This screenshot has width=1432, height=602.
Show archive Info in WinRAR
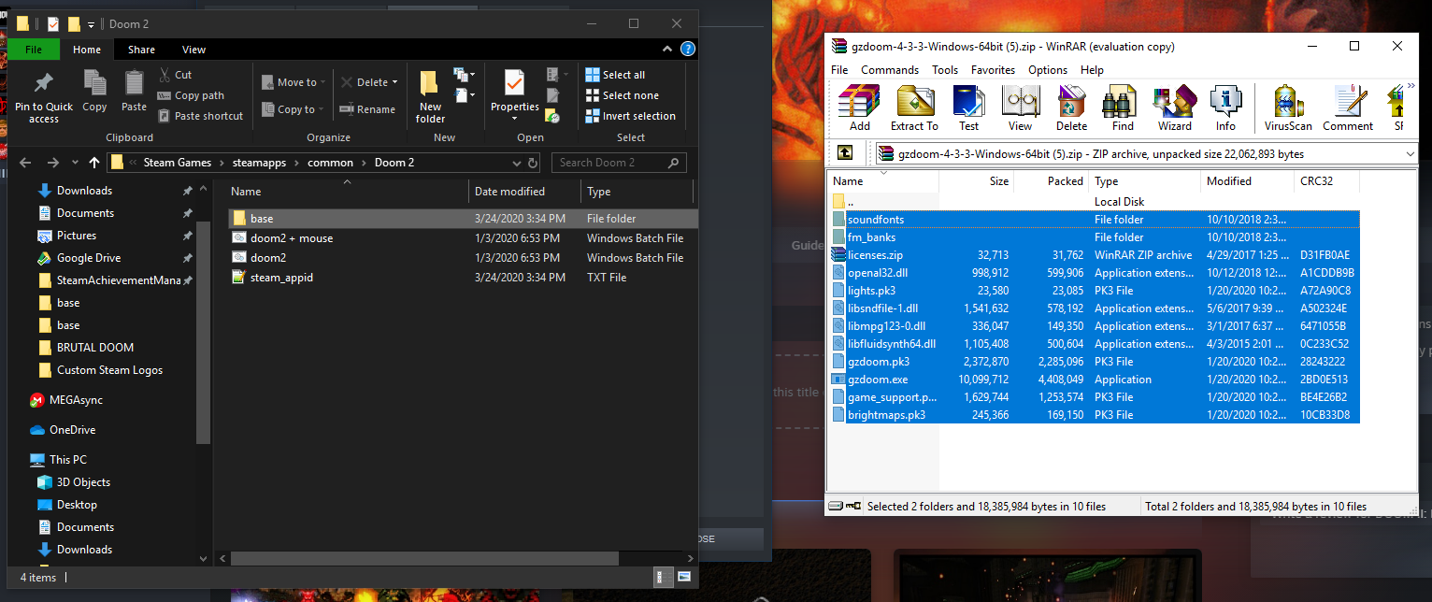1225,107
